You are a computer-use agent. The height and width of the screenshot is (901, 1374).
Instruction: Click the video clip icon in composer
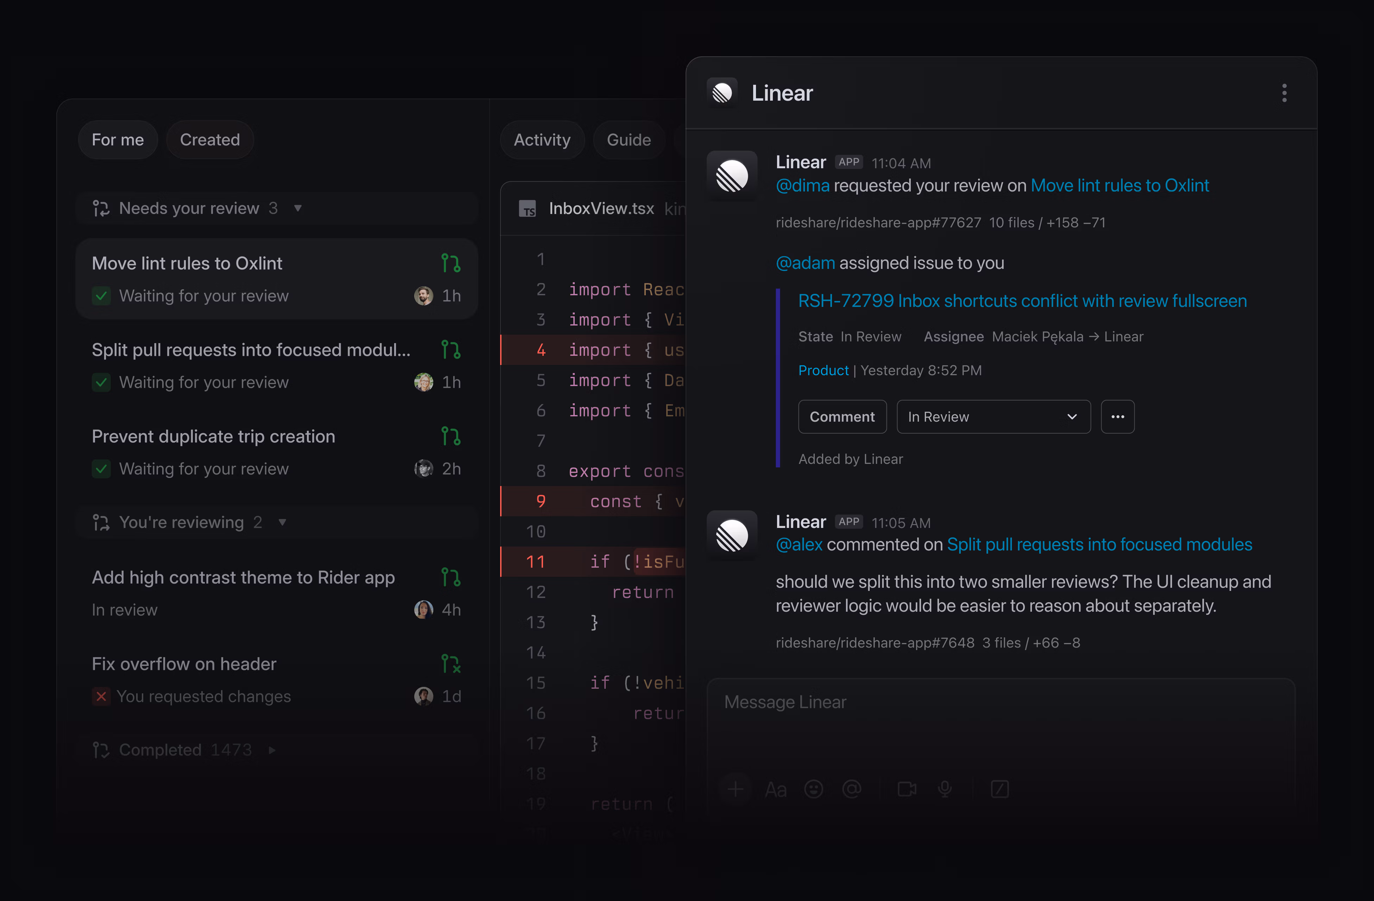pos(907,789)
